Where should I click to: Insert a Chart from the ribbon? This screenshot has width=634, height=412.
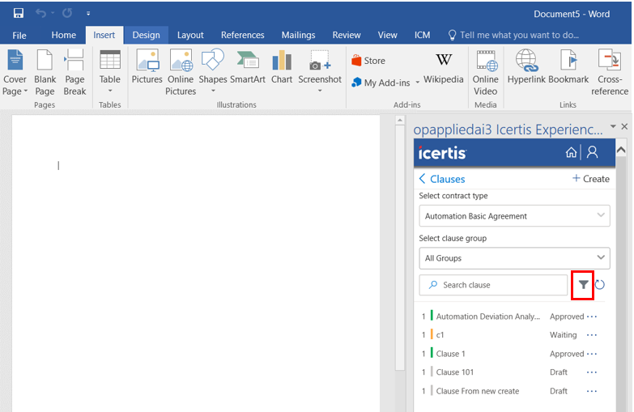pyautogui.click(x=282, y=69)
